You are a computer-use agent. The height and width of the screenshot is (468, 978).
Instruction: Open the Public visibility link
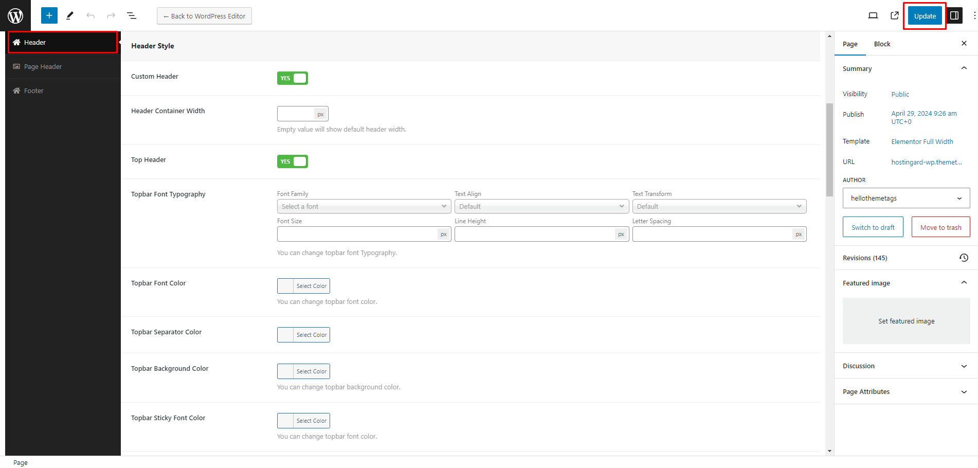tap(900, 94)
